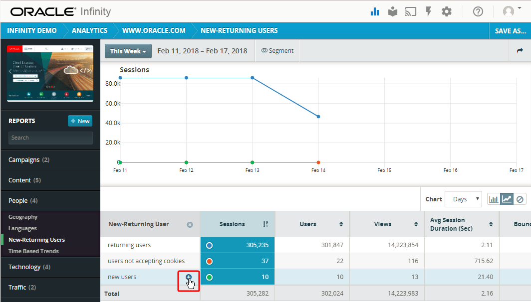Open settings via the gear icon
The height and width of the screenshot is (302, 531).
[x=447, y=11]
